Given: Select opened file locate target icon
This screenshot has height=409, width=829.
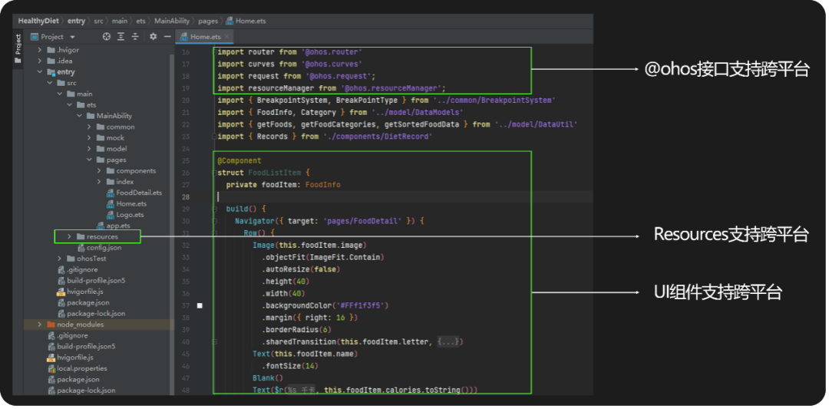Looking at the screenshot, I should [x=106, y=37].
